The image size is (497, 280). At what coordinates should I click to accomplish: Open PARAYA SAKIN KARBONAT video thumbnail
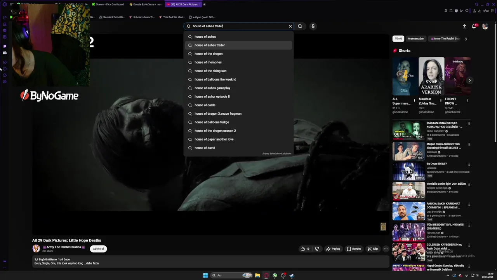coord(408,211)
